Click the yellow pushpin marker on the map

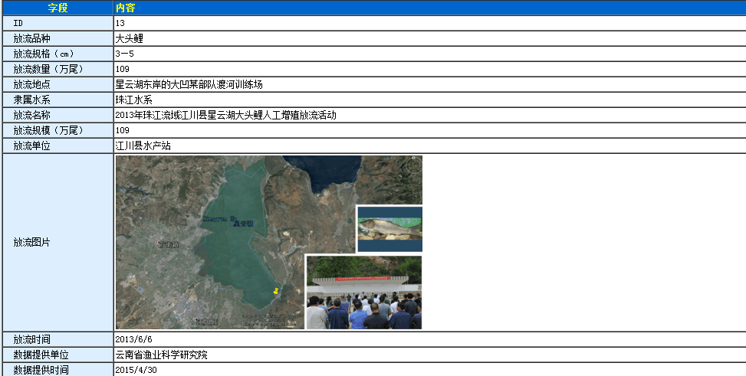[x=276, y=291]
